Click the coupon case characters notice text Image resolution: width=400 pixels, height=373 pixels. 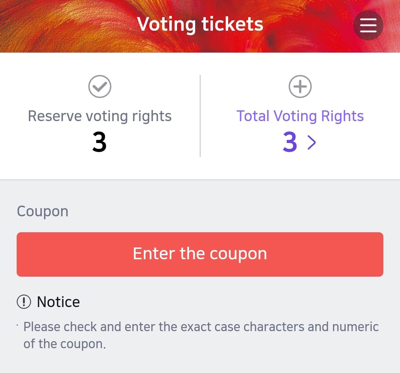coord(201,327)
